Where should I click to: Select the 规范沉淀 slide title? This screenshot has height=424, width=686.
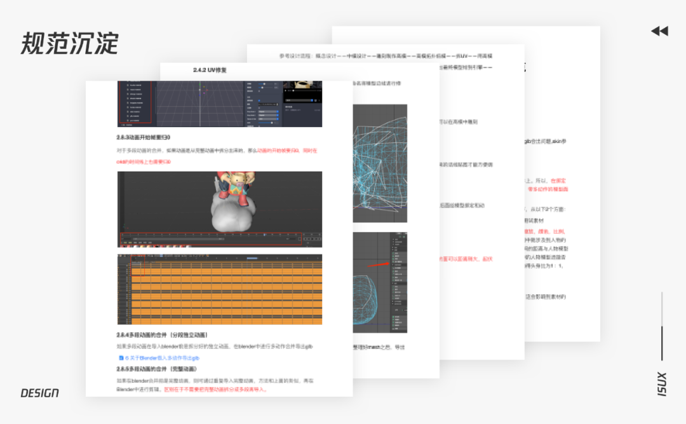coord(70,43)
